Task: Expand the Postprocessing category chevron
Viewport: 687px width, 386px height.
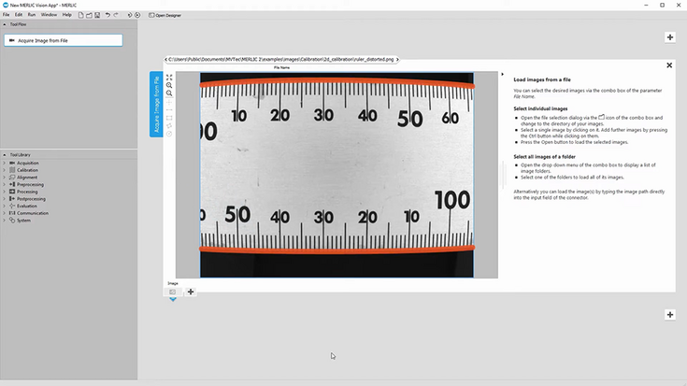Action: point(5,199)
